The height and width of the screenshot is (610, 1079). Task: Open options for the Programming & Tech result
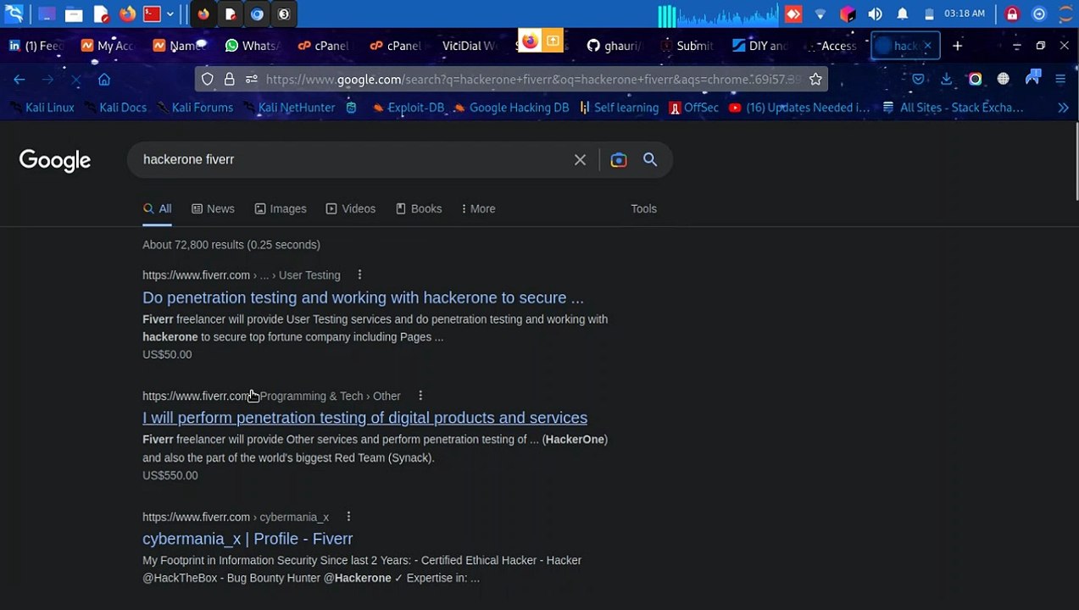pos(420,396)
